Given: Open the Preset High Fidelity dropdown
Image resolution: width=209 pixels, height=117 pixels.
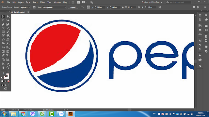Looking at the screenshot, I should coord(25,7).
